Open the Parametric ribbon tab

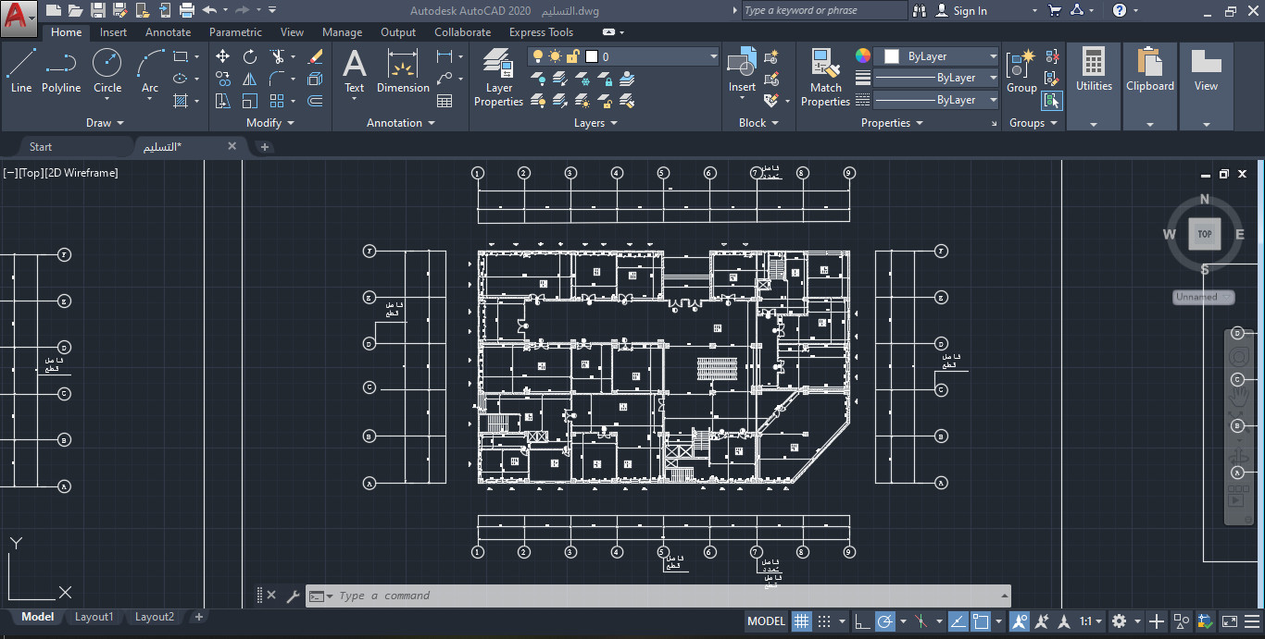point(235,31)
